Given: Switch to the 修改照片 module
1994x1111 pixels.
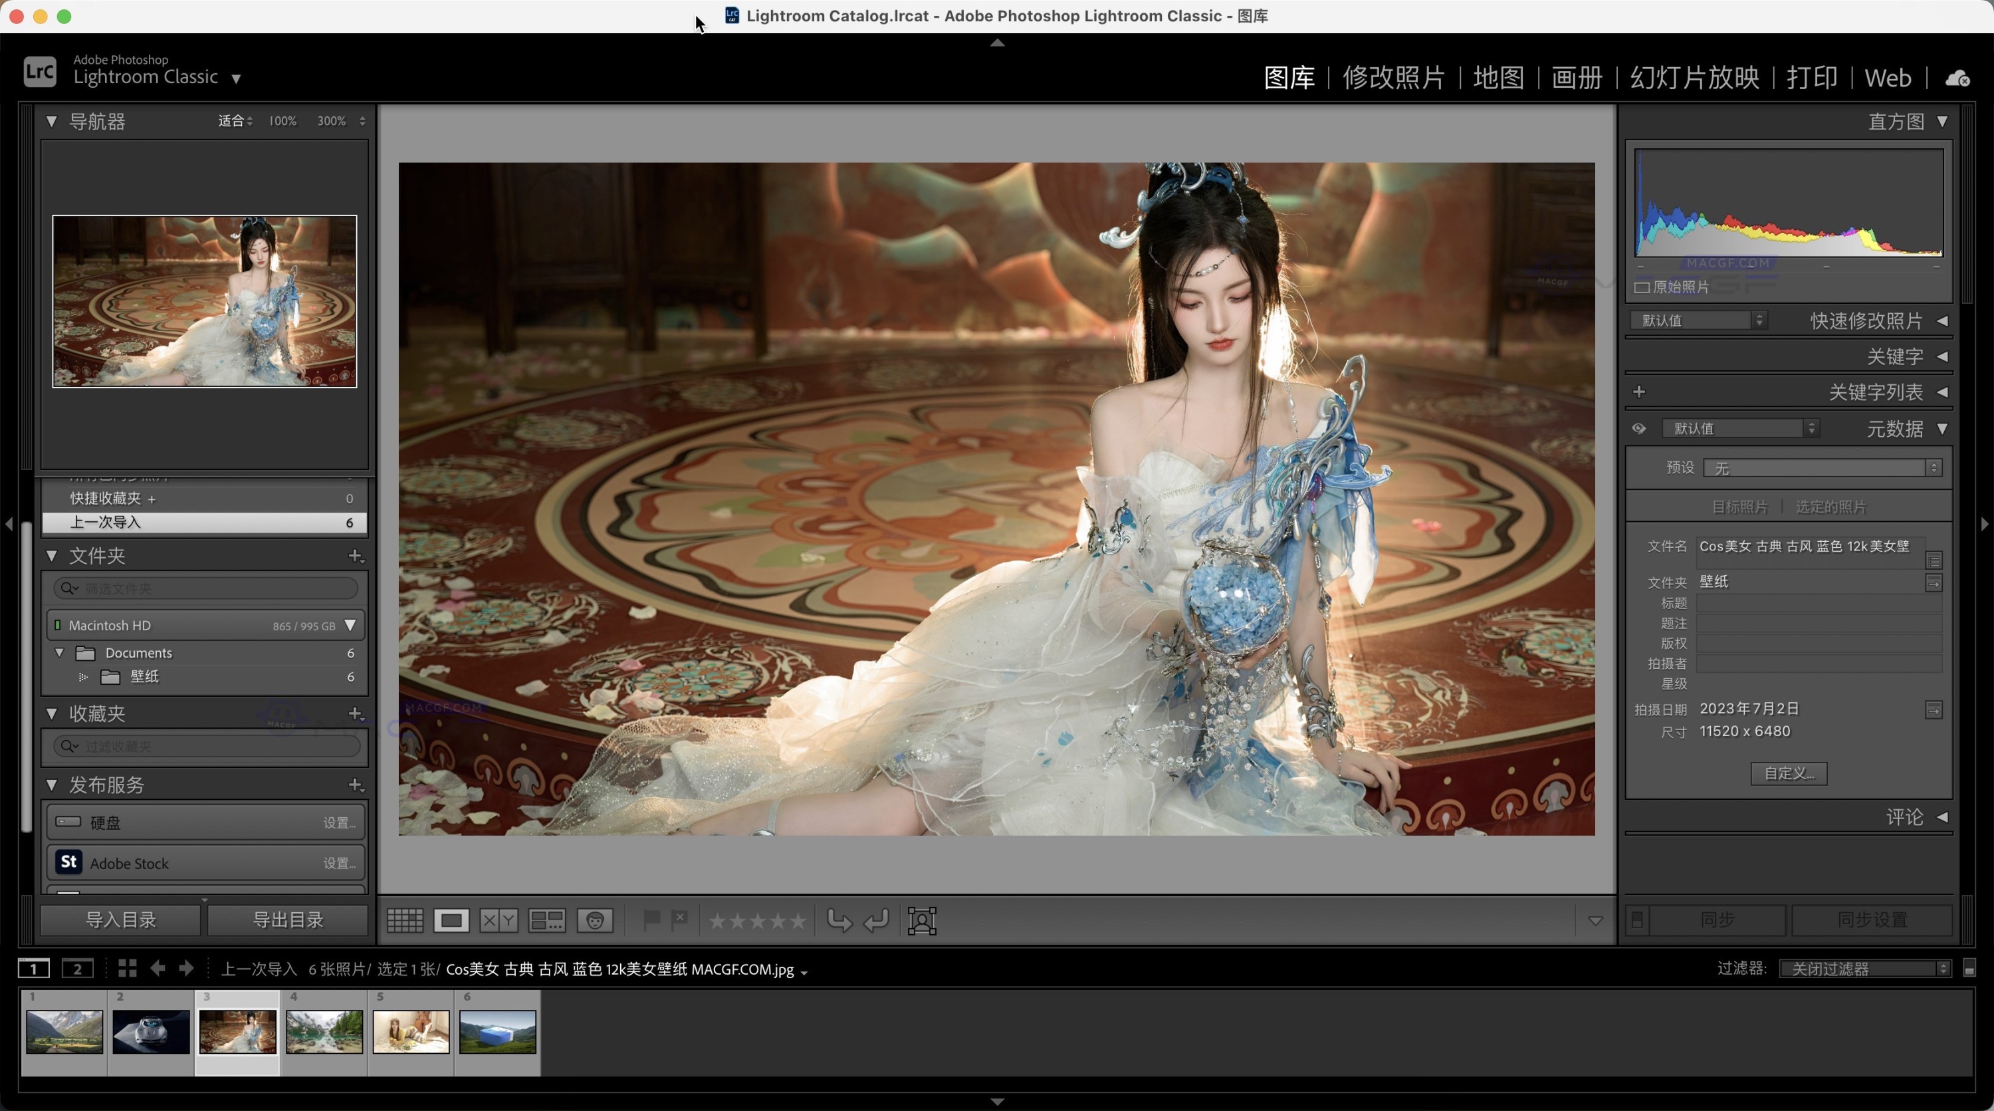Looking at the screenshot, I should (x=1393, y=77).
